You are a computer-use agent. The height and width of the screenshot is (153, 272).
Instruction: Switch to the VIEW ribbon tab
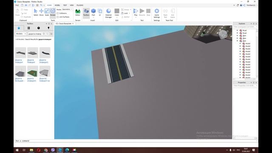pos(72,5)
